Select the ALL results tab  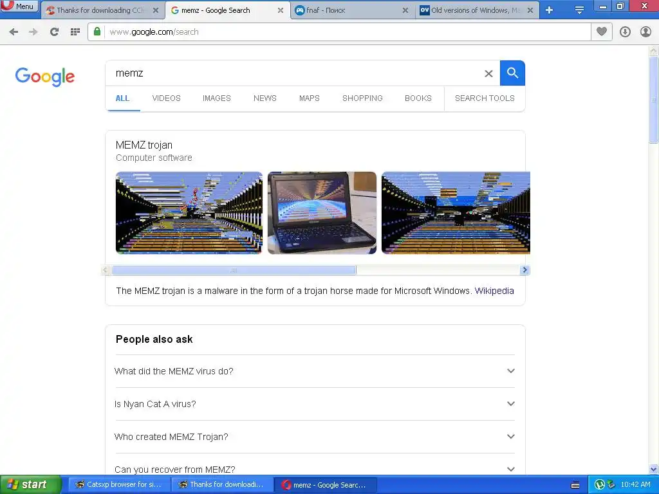coord(122,98)
